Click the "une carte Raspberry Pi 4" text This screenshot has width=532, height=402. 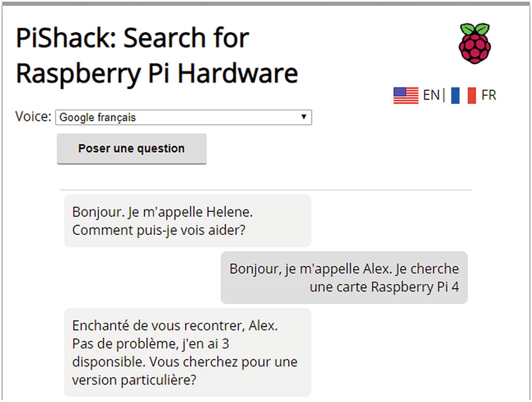(x=384, y=287)
